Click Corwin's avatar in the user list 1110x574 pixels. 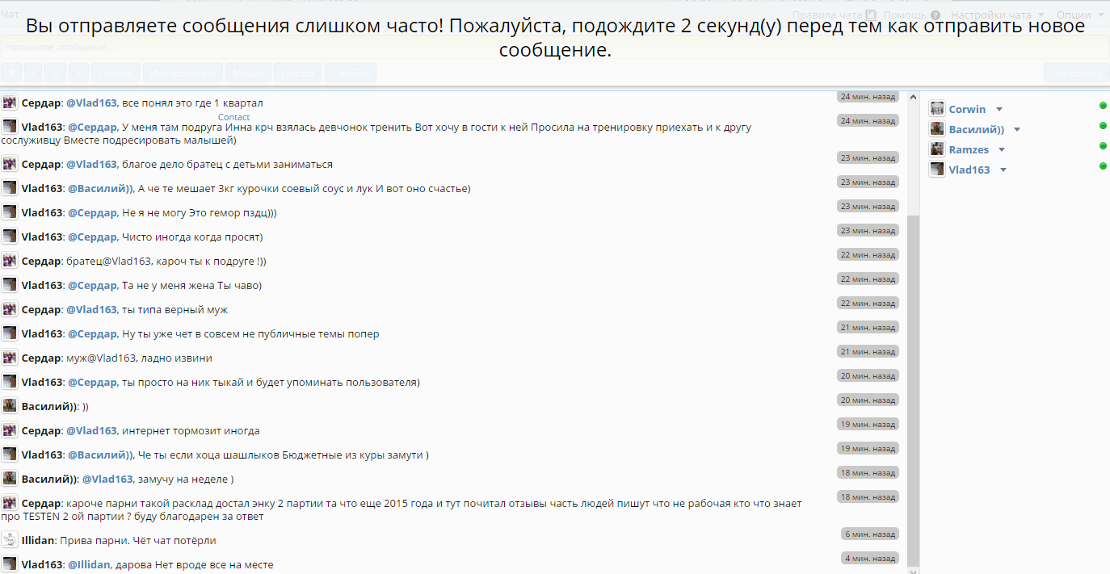[x=937, y=109]
